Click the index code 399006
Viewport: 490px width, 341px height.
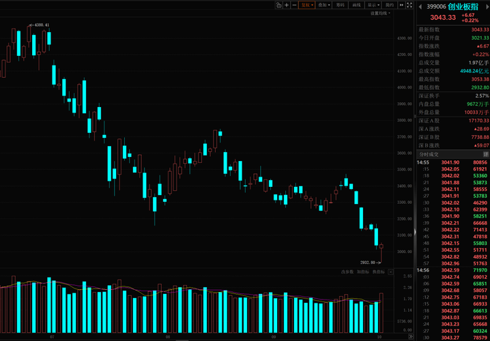coord(435,7)
